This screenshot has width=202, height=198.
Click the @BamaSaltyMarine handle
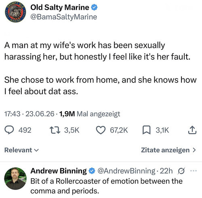coord(64,17)
